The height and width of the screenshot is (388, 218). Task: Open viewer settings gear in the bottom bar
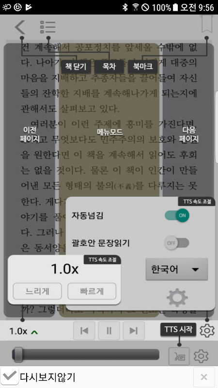[x=201, y=356]
